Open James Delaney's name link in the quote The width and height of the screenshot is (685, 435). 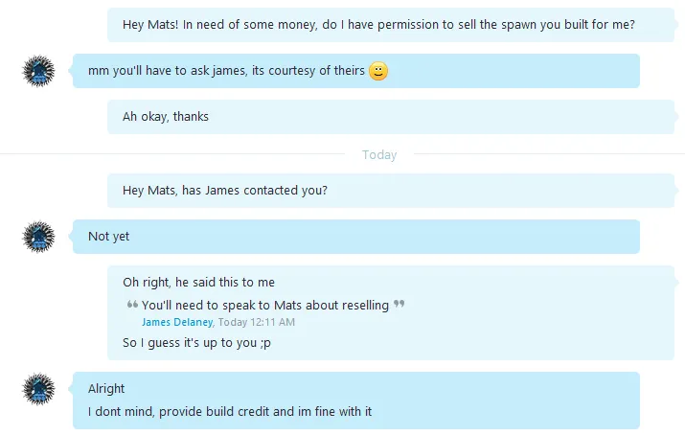click(177, 322)
